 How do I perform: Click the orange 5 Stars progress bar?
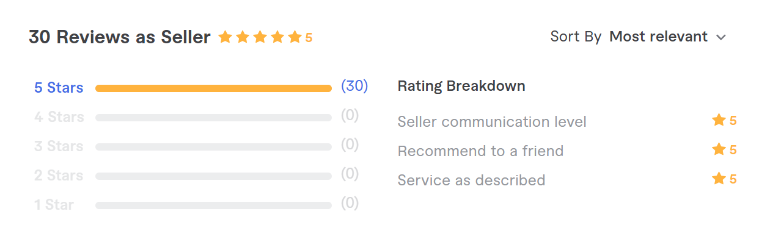pyautogui.click(x=213, y=88)
